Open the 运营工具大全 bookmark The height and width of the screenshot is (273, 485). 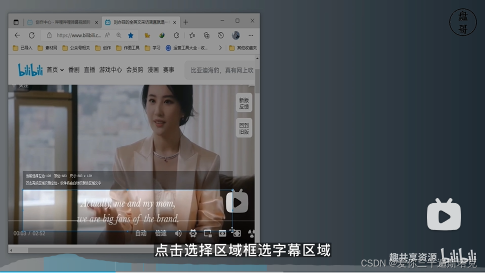187,48
